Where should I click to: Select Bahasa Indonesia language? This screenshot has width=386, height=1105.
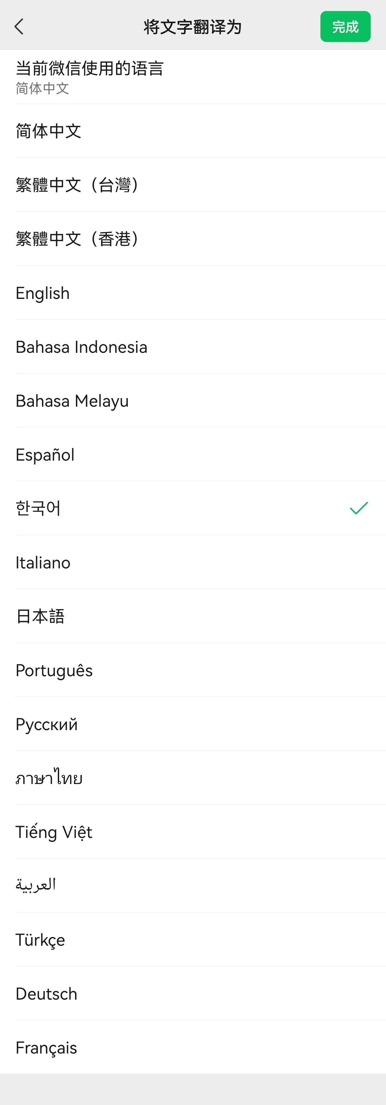(x=81, y=347)
